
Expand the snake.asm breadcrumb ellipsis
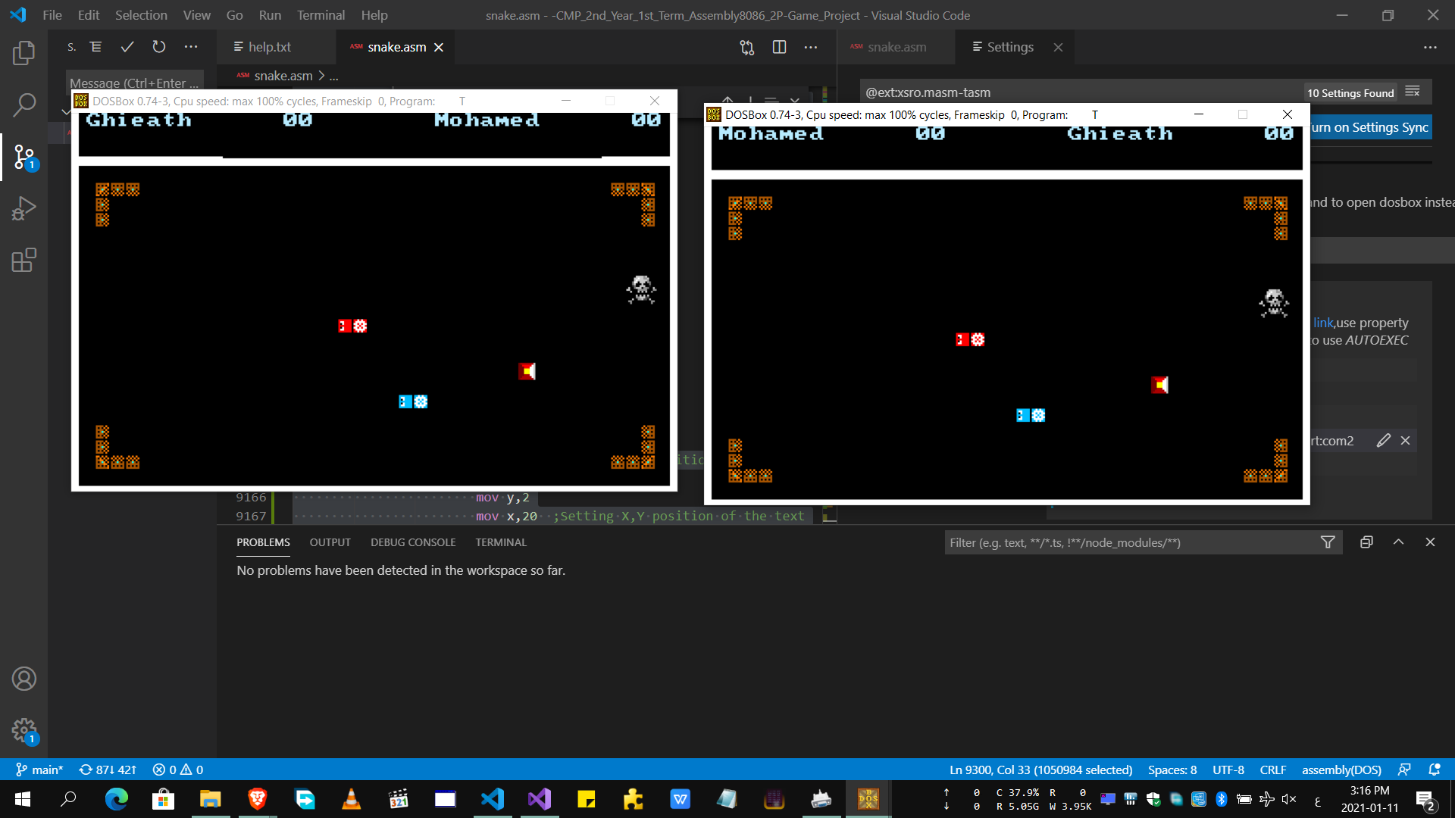333,76
